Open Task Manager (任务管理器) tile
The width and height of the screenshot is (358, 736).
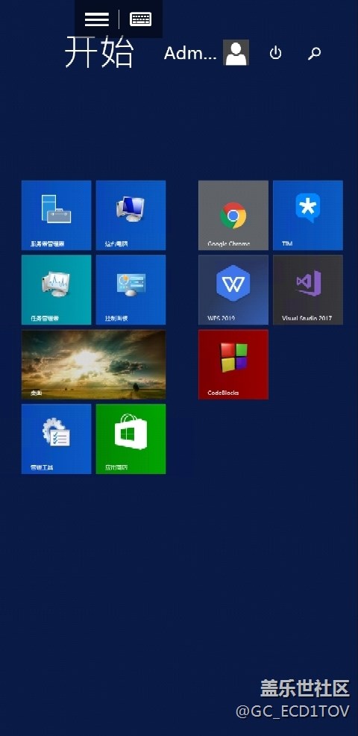point(56,290)
